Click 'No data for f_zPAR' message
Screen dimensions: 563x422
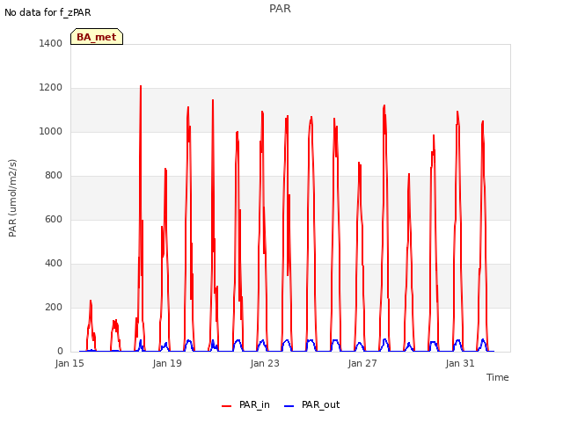(48, 12)
